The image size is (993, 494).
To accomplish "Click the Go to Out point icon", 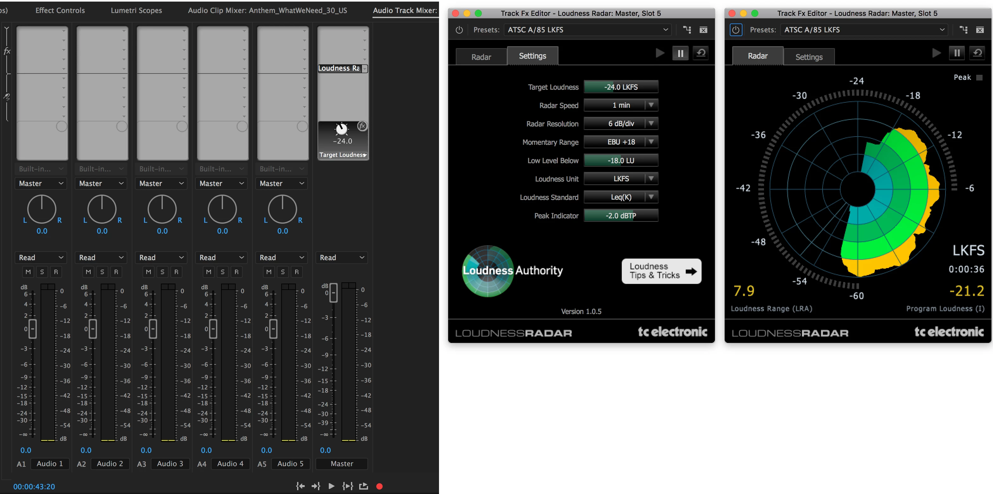I will 316,486.
